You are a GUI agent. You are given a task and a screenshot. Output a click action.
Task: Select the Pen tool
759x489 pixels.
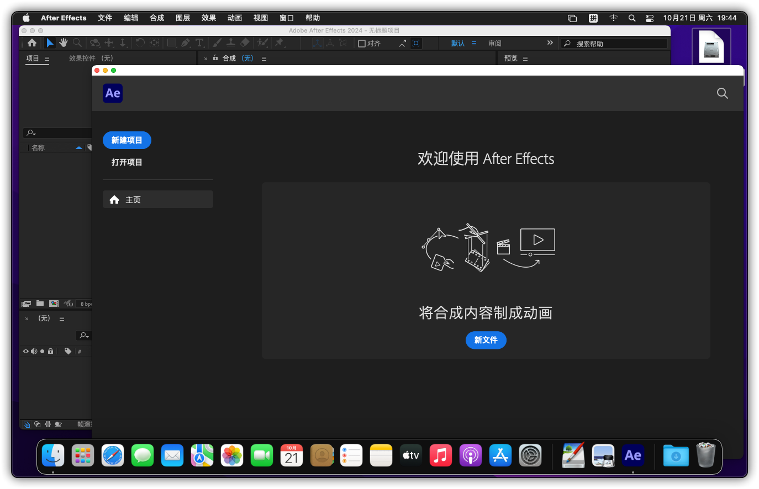click(x=186, y=42)
